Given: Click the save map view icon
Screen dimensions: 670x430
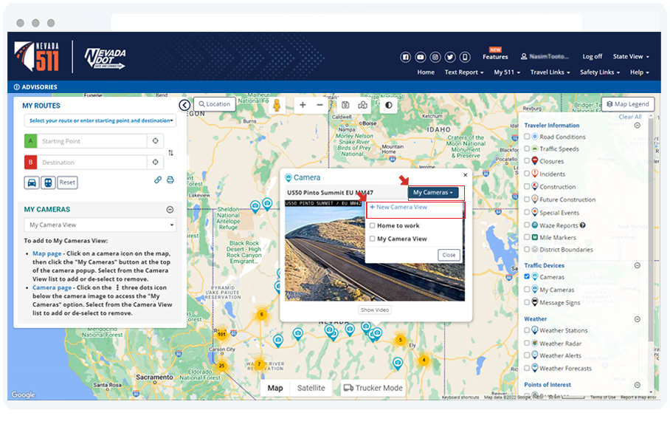Looking at the screenshot, I should [x=345, y=105].
